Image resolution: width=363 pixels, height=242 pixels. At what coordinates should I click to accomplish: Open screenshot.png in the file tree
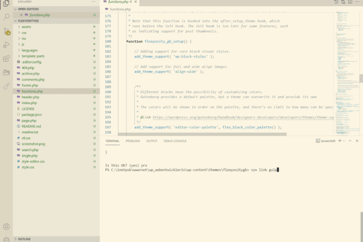(x=56, y=144)
